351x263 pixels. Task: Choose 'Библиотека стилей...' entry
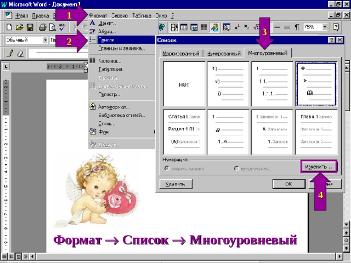point(122,115)
